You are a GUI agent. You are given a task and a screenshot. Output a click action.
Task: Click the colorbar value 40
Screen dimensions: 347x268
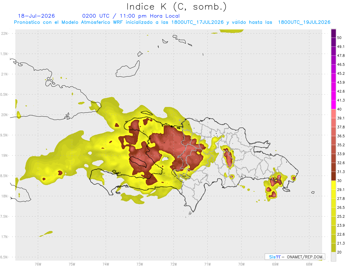tap(339, 109)
